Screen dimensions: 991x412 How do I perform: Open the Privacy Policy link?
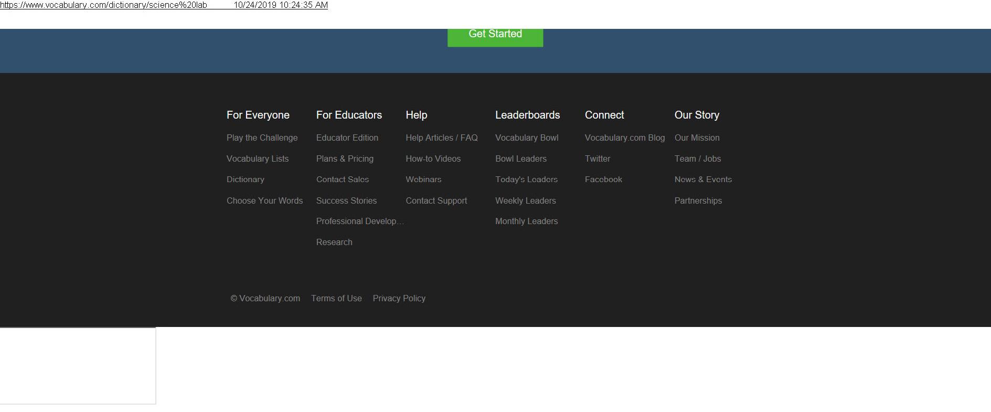(399, 298)
